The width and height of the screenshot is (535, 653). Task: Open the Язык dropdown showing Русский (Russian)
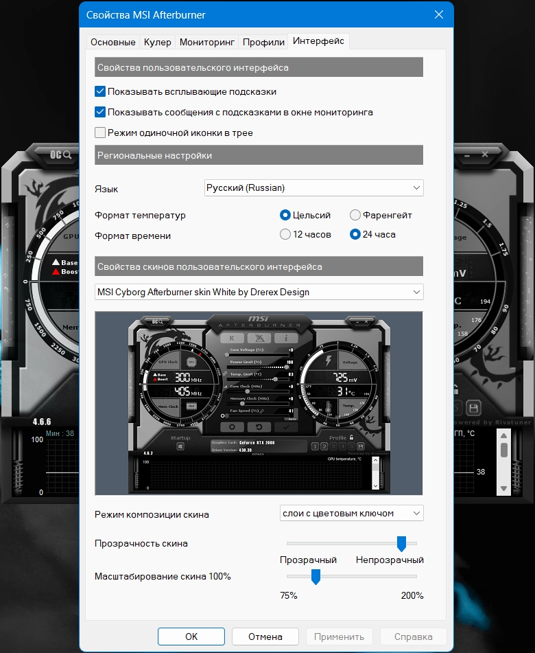(313, 188)
